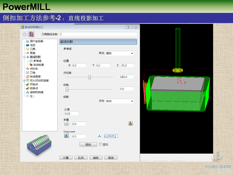233x175 pixels.
Task: Select 参考线 in the strategy tree
Action: 37,61
